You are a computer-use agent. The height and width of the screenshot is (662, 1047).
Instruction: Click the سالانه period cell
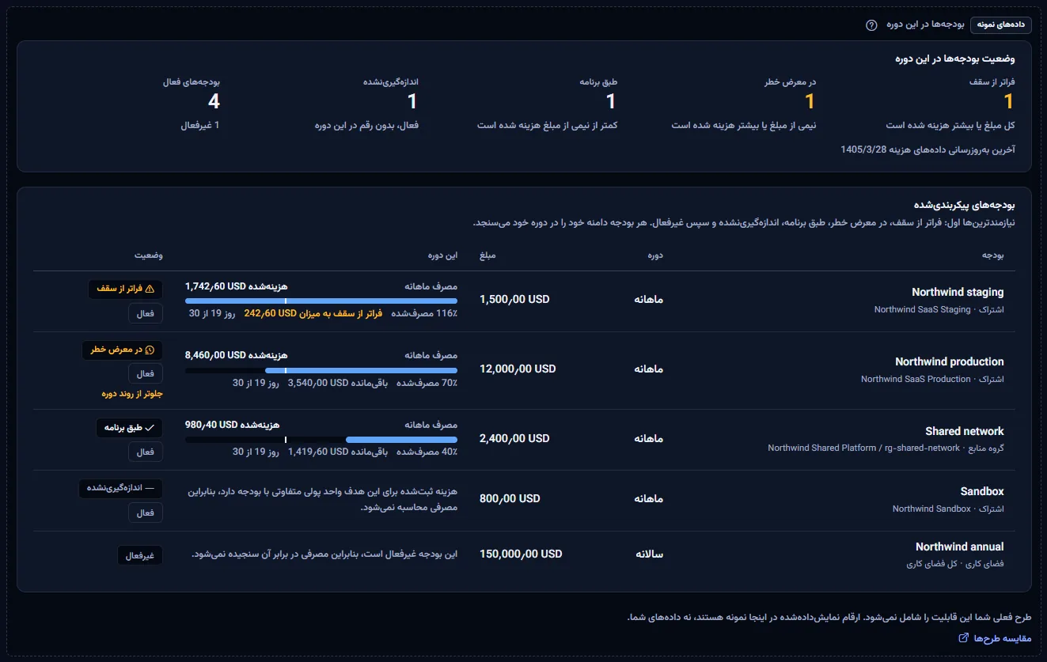649,554
